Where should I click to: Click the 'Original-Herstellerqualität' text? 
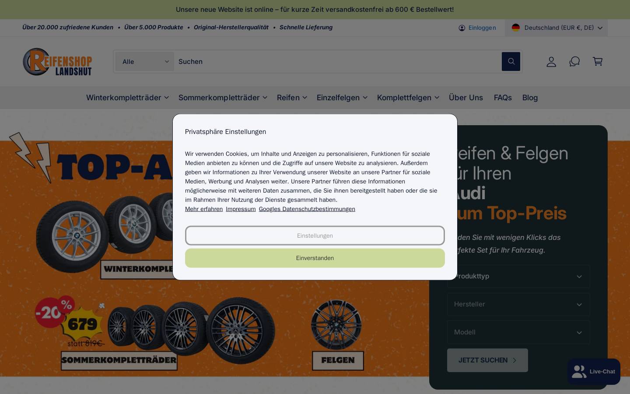click(231, 27)
